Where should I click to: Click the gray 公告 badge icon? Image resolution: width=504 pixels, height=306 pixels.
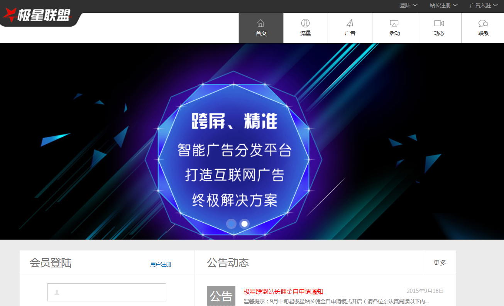[221, 296]
